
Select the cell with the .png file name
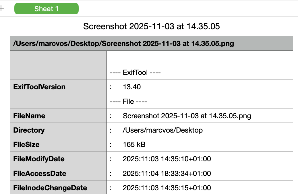187,116
